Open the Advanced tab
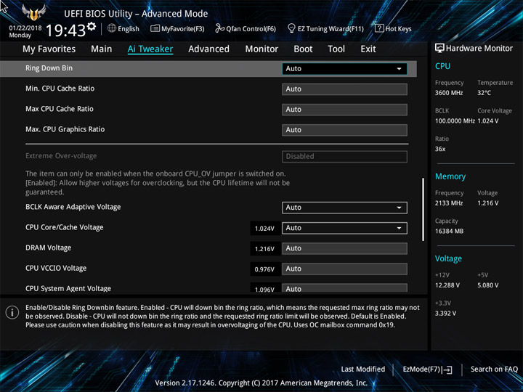 coord(208,49)
